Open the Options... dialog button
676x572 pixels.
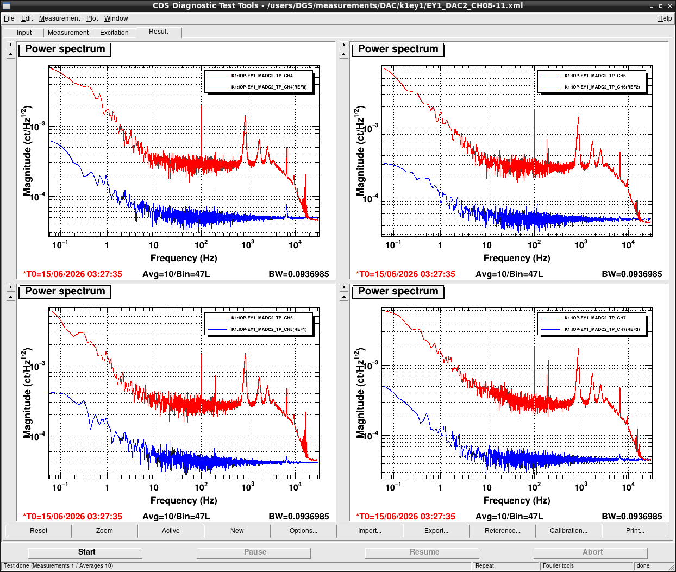coord(303,531)
